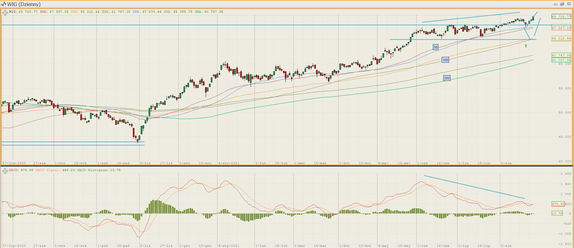
Task: Select the "50" moving average label
Action: pyautogui.click(x=435, y=47)
